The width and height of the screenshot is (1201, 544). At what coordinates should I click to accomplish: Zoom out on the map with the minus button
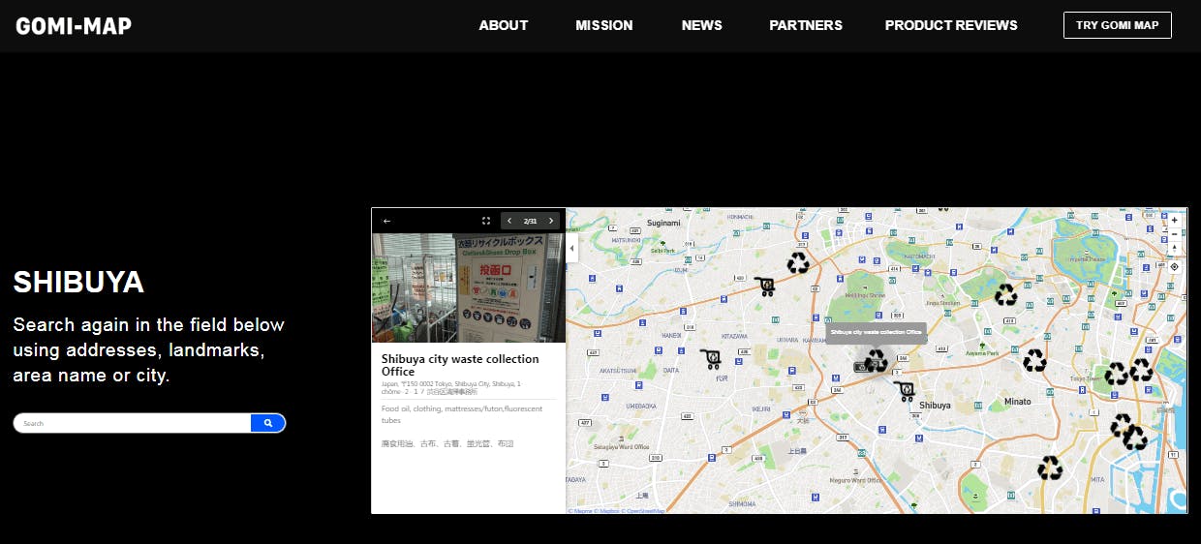pos(1175,233)
